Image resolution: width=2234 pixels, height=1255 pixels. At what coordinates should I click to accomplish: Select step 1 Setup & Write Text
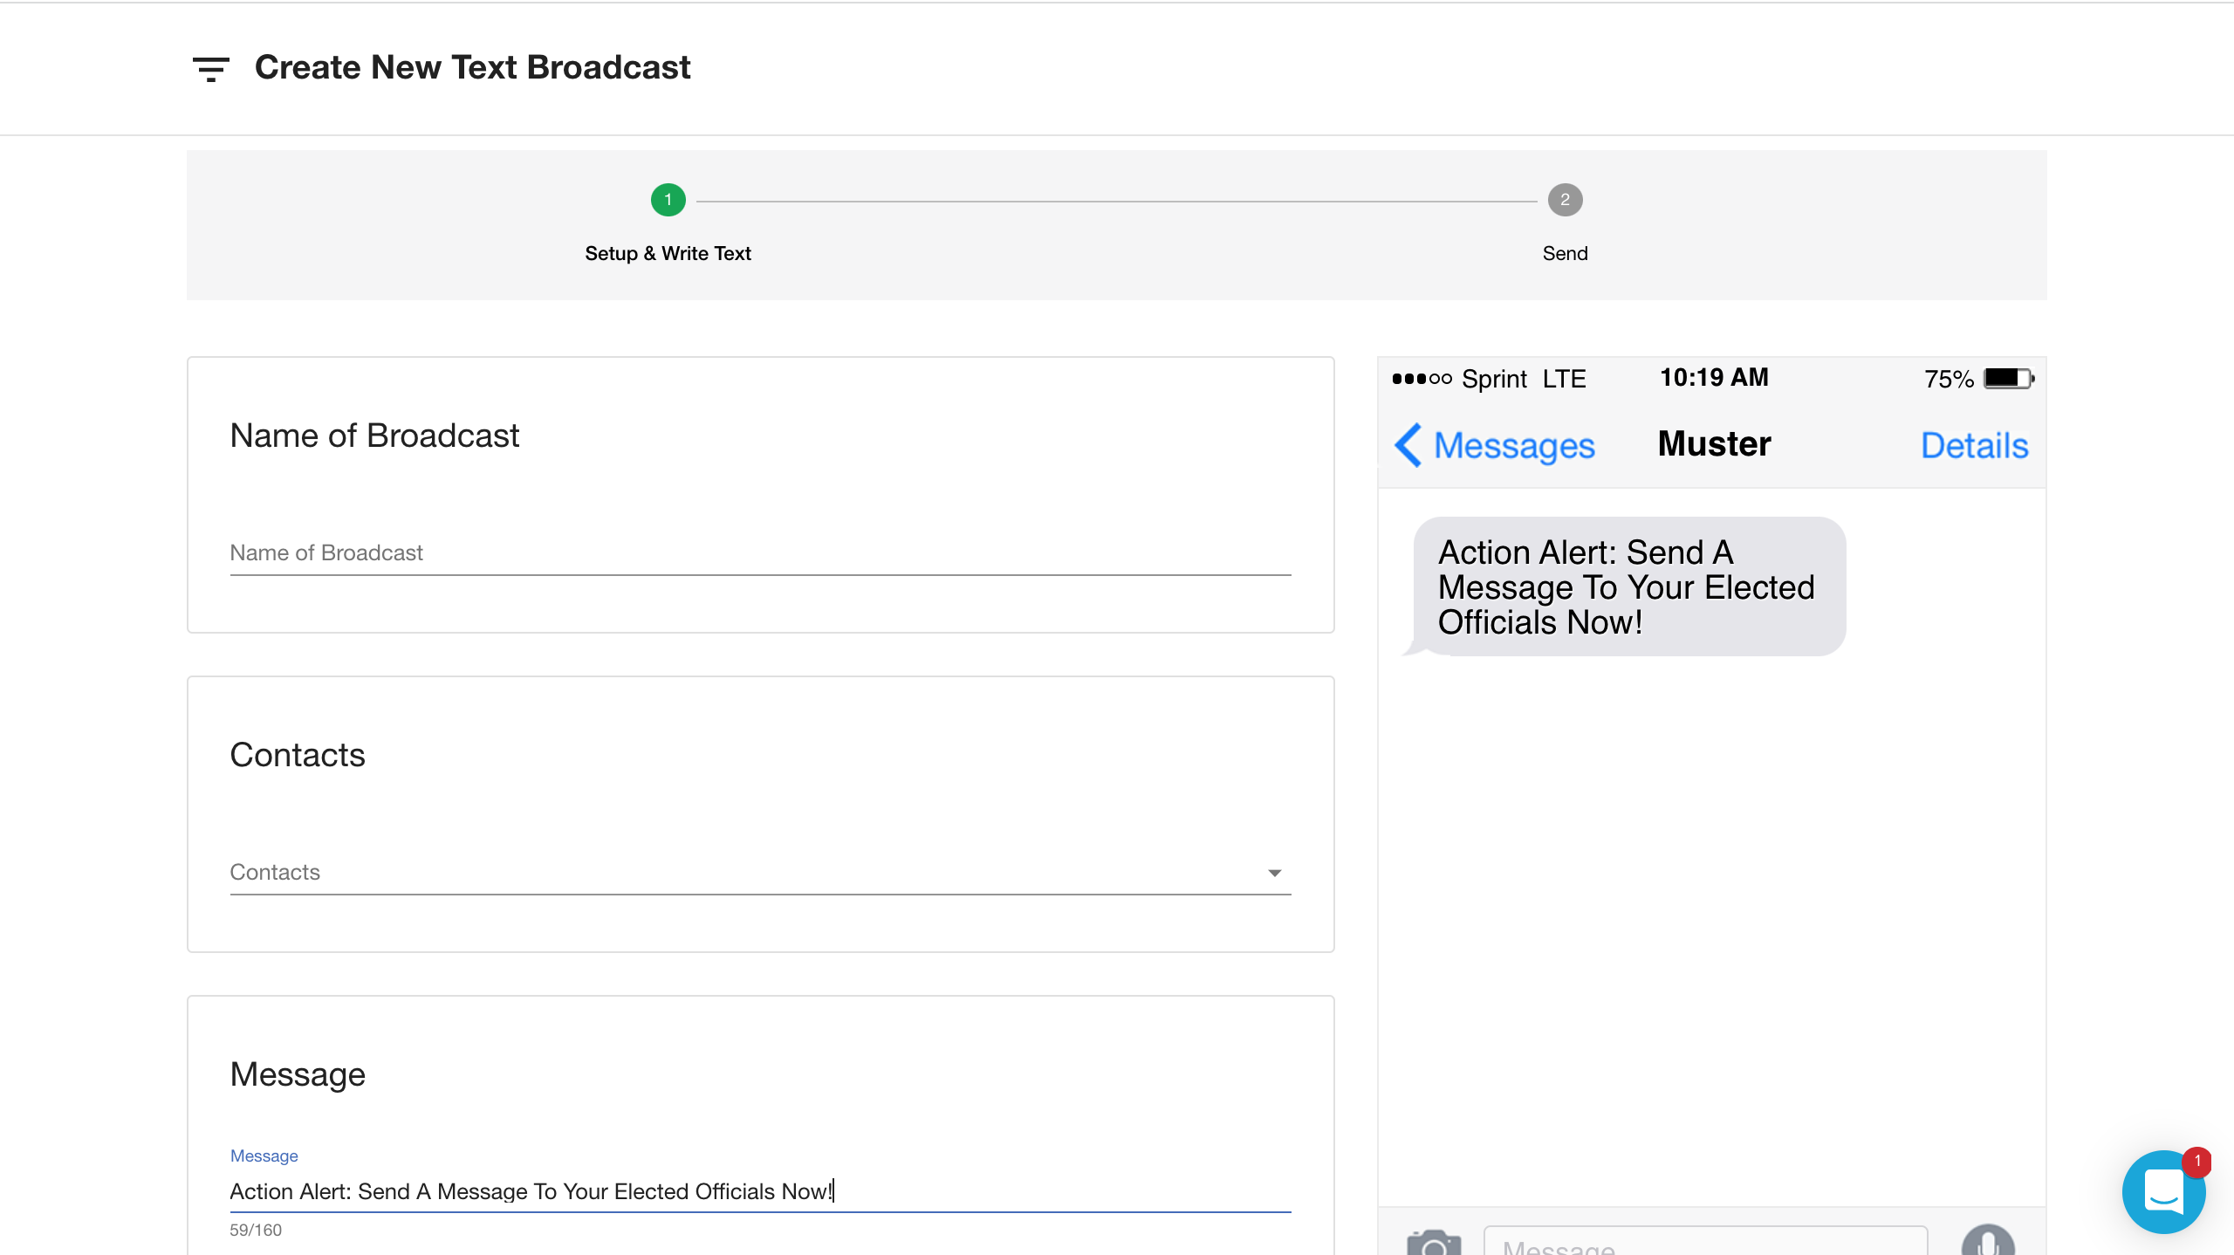click(668, 253)
